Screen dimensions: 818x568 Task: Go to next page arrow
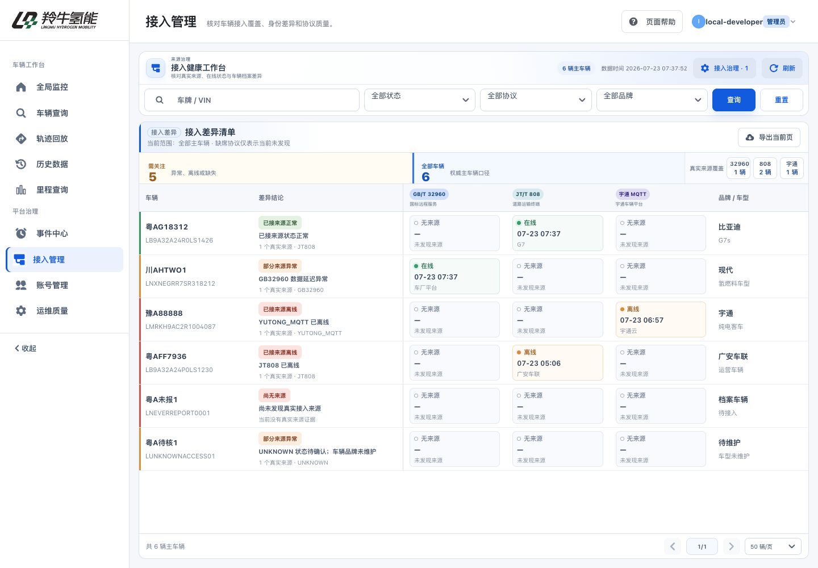[x=732, y=546]
